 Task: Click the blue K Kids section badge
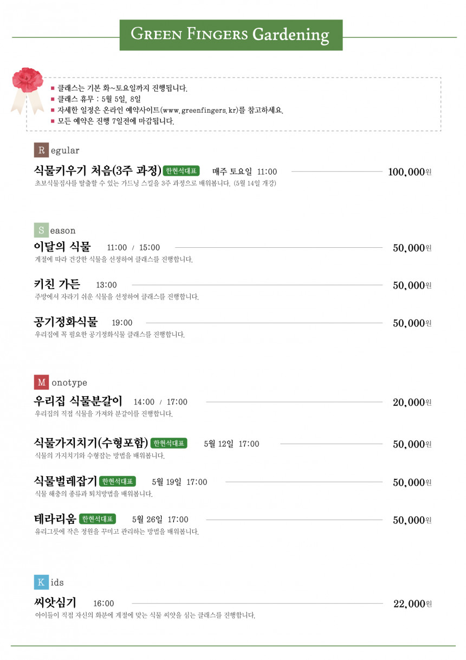(x=41, y=582)
